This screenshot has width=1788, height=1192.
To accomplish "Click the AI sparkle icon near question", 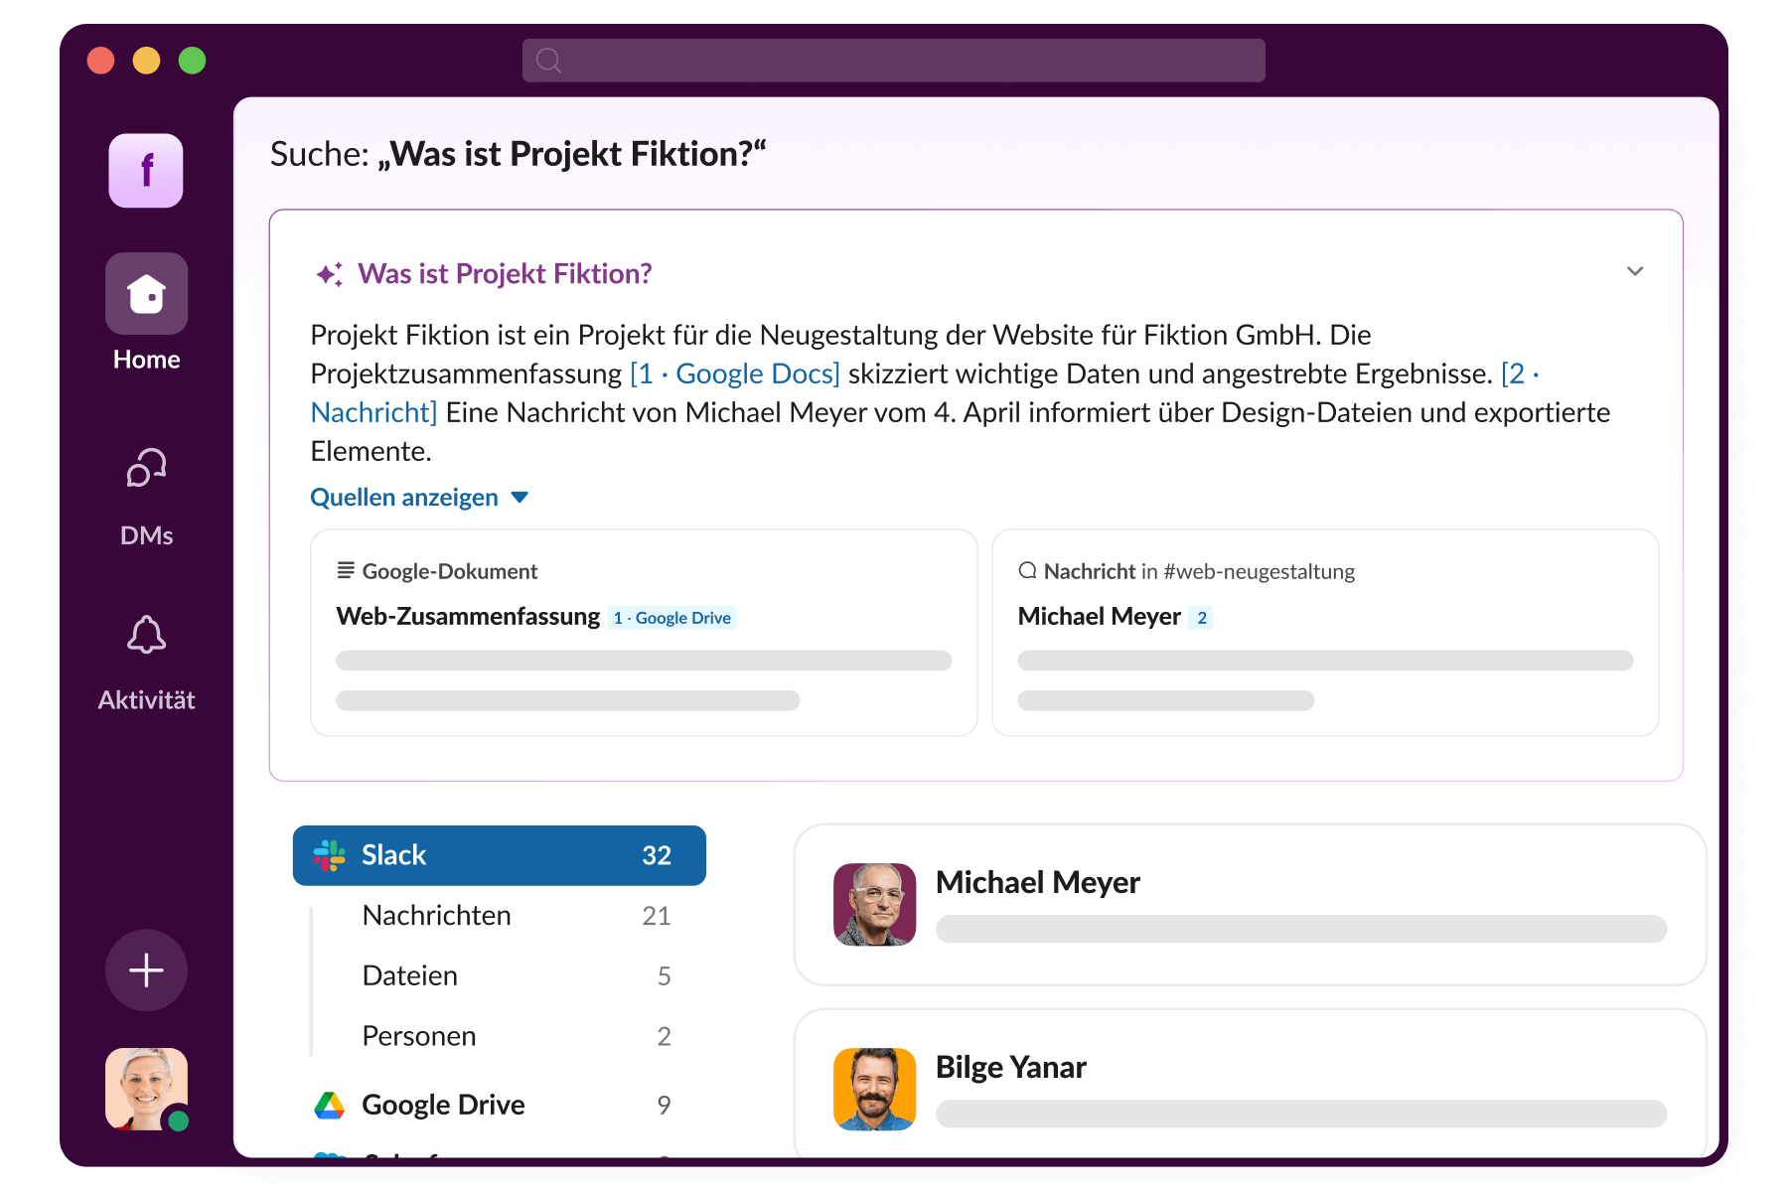I will (x=329, y=274).
